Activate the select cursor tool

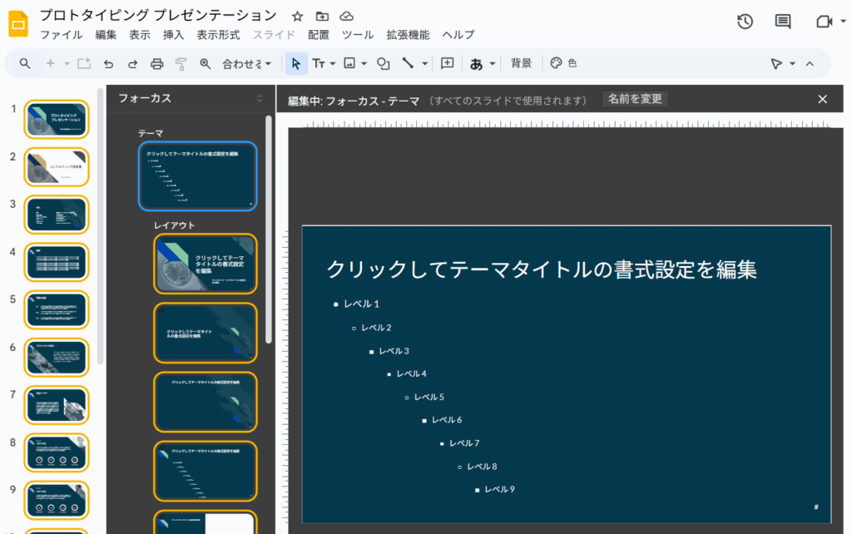[296, 63]
